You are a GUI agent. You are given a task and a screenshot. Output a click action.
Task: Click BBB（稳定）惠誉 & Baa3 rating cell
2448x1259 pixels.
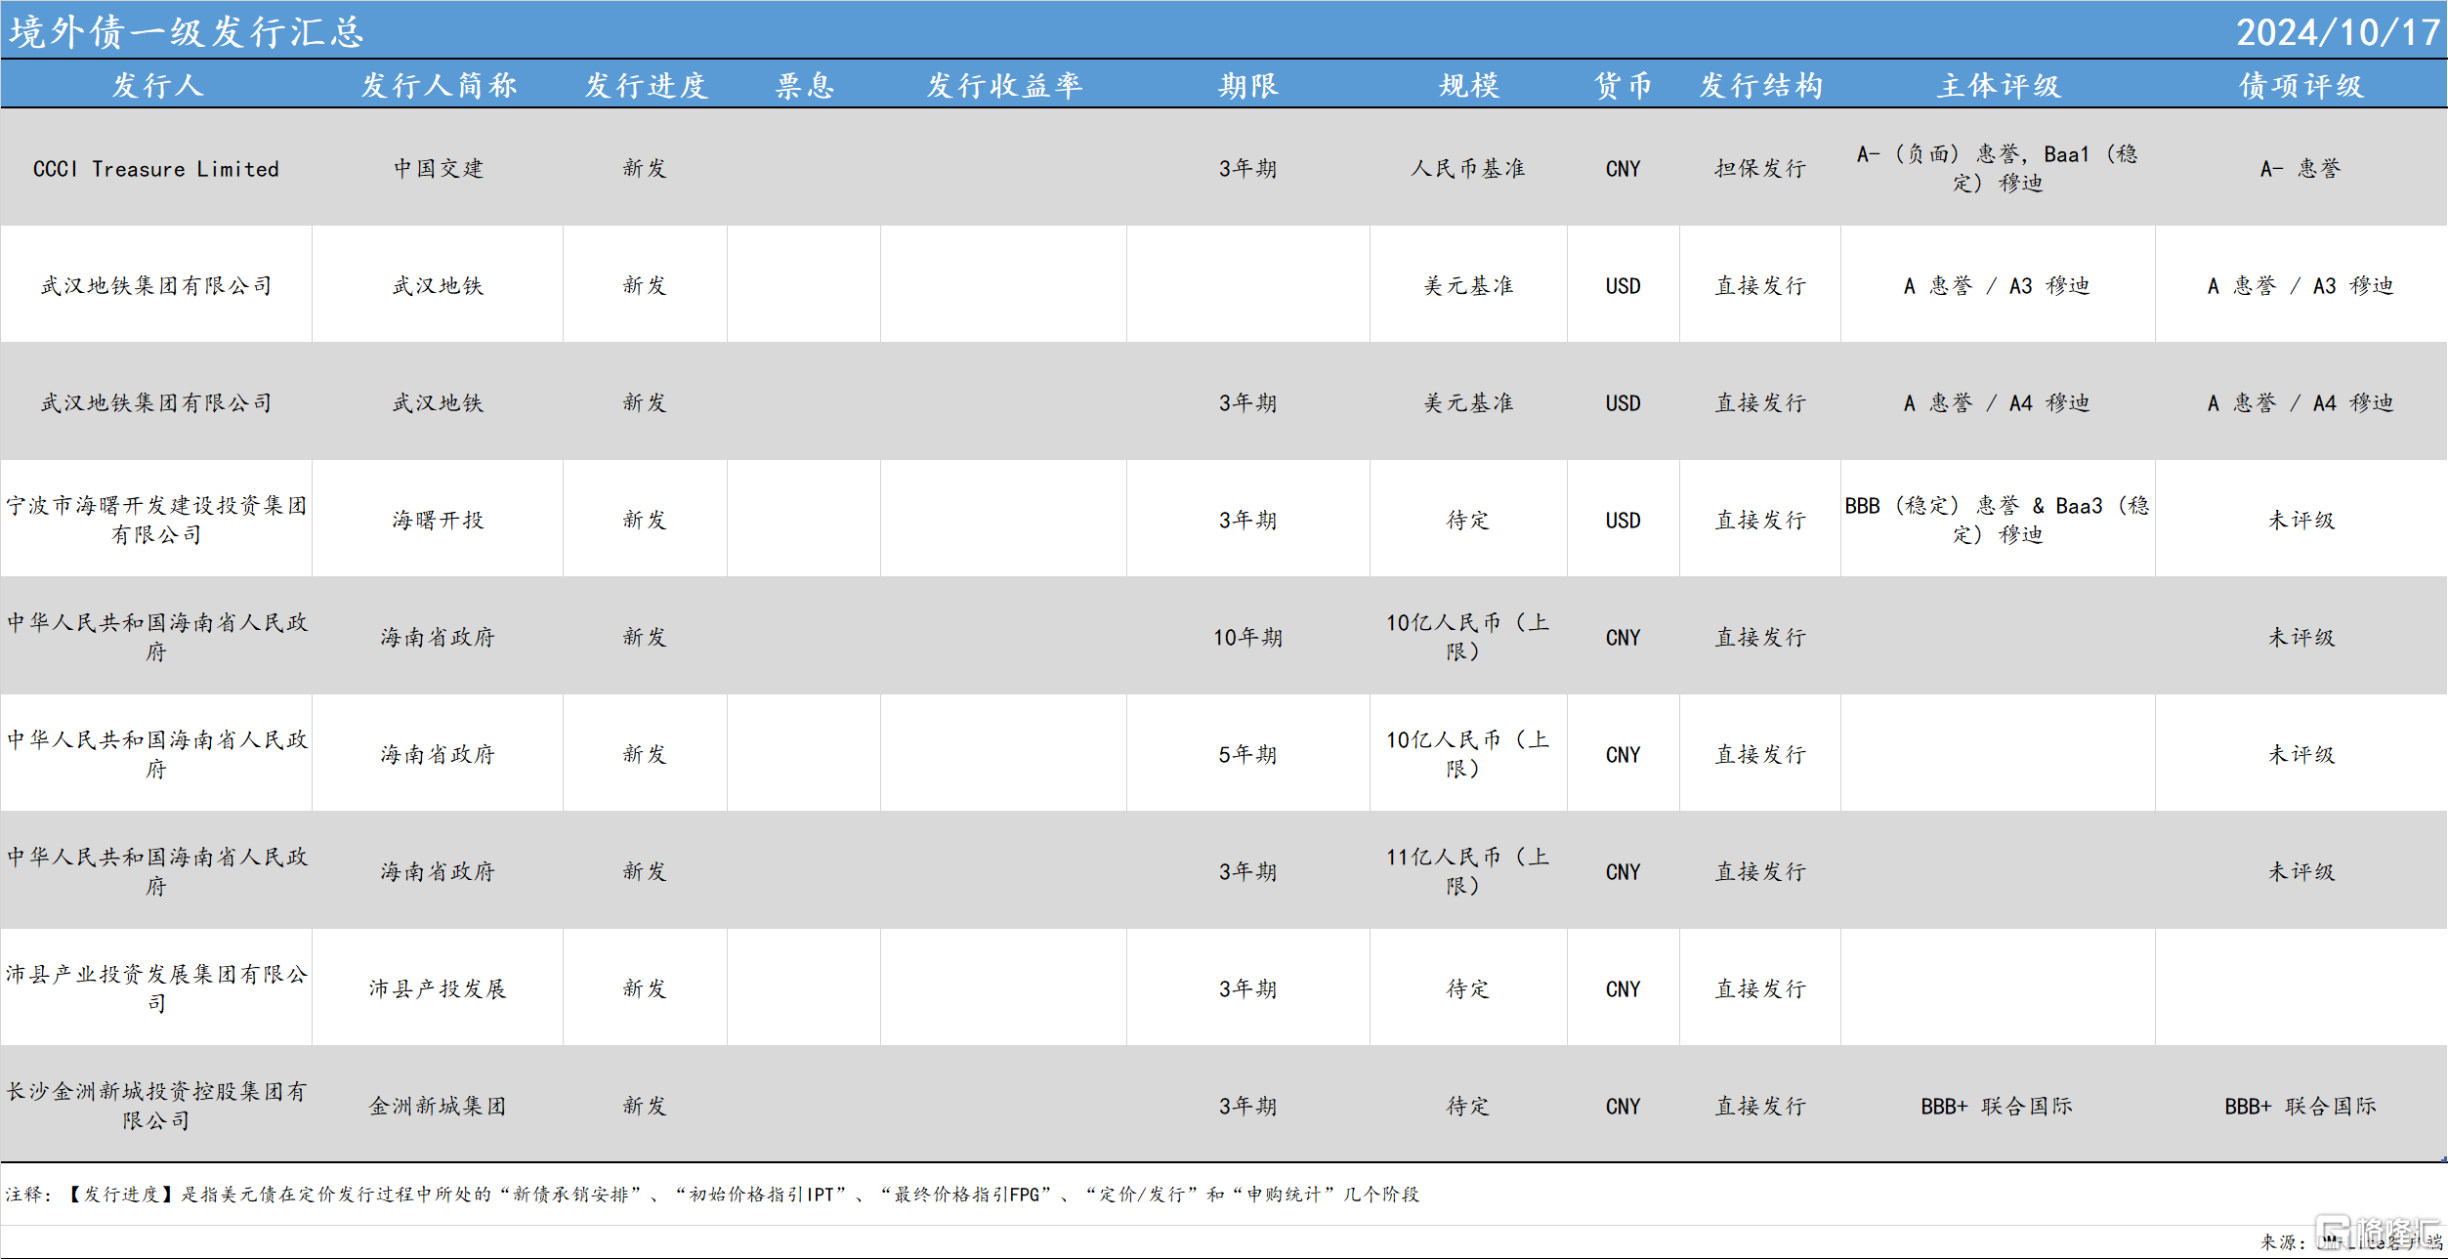pos(1998,520)
